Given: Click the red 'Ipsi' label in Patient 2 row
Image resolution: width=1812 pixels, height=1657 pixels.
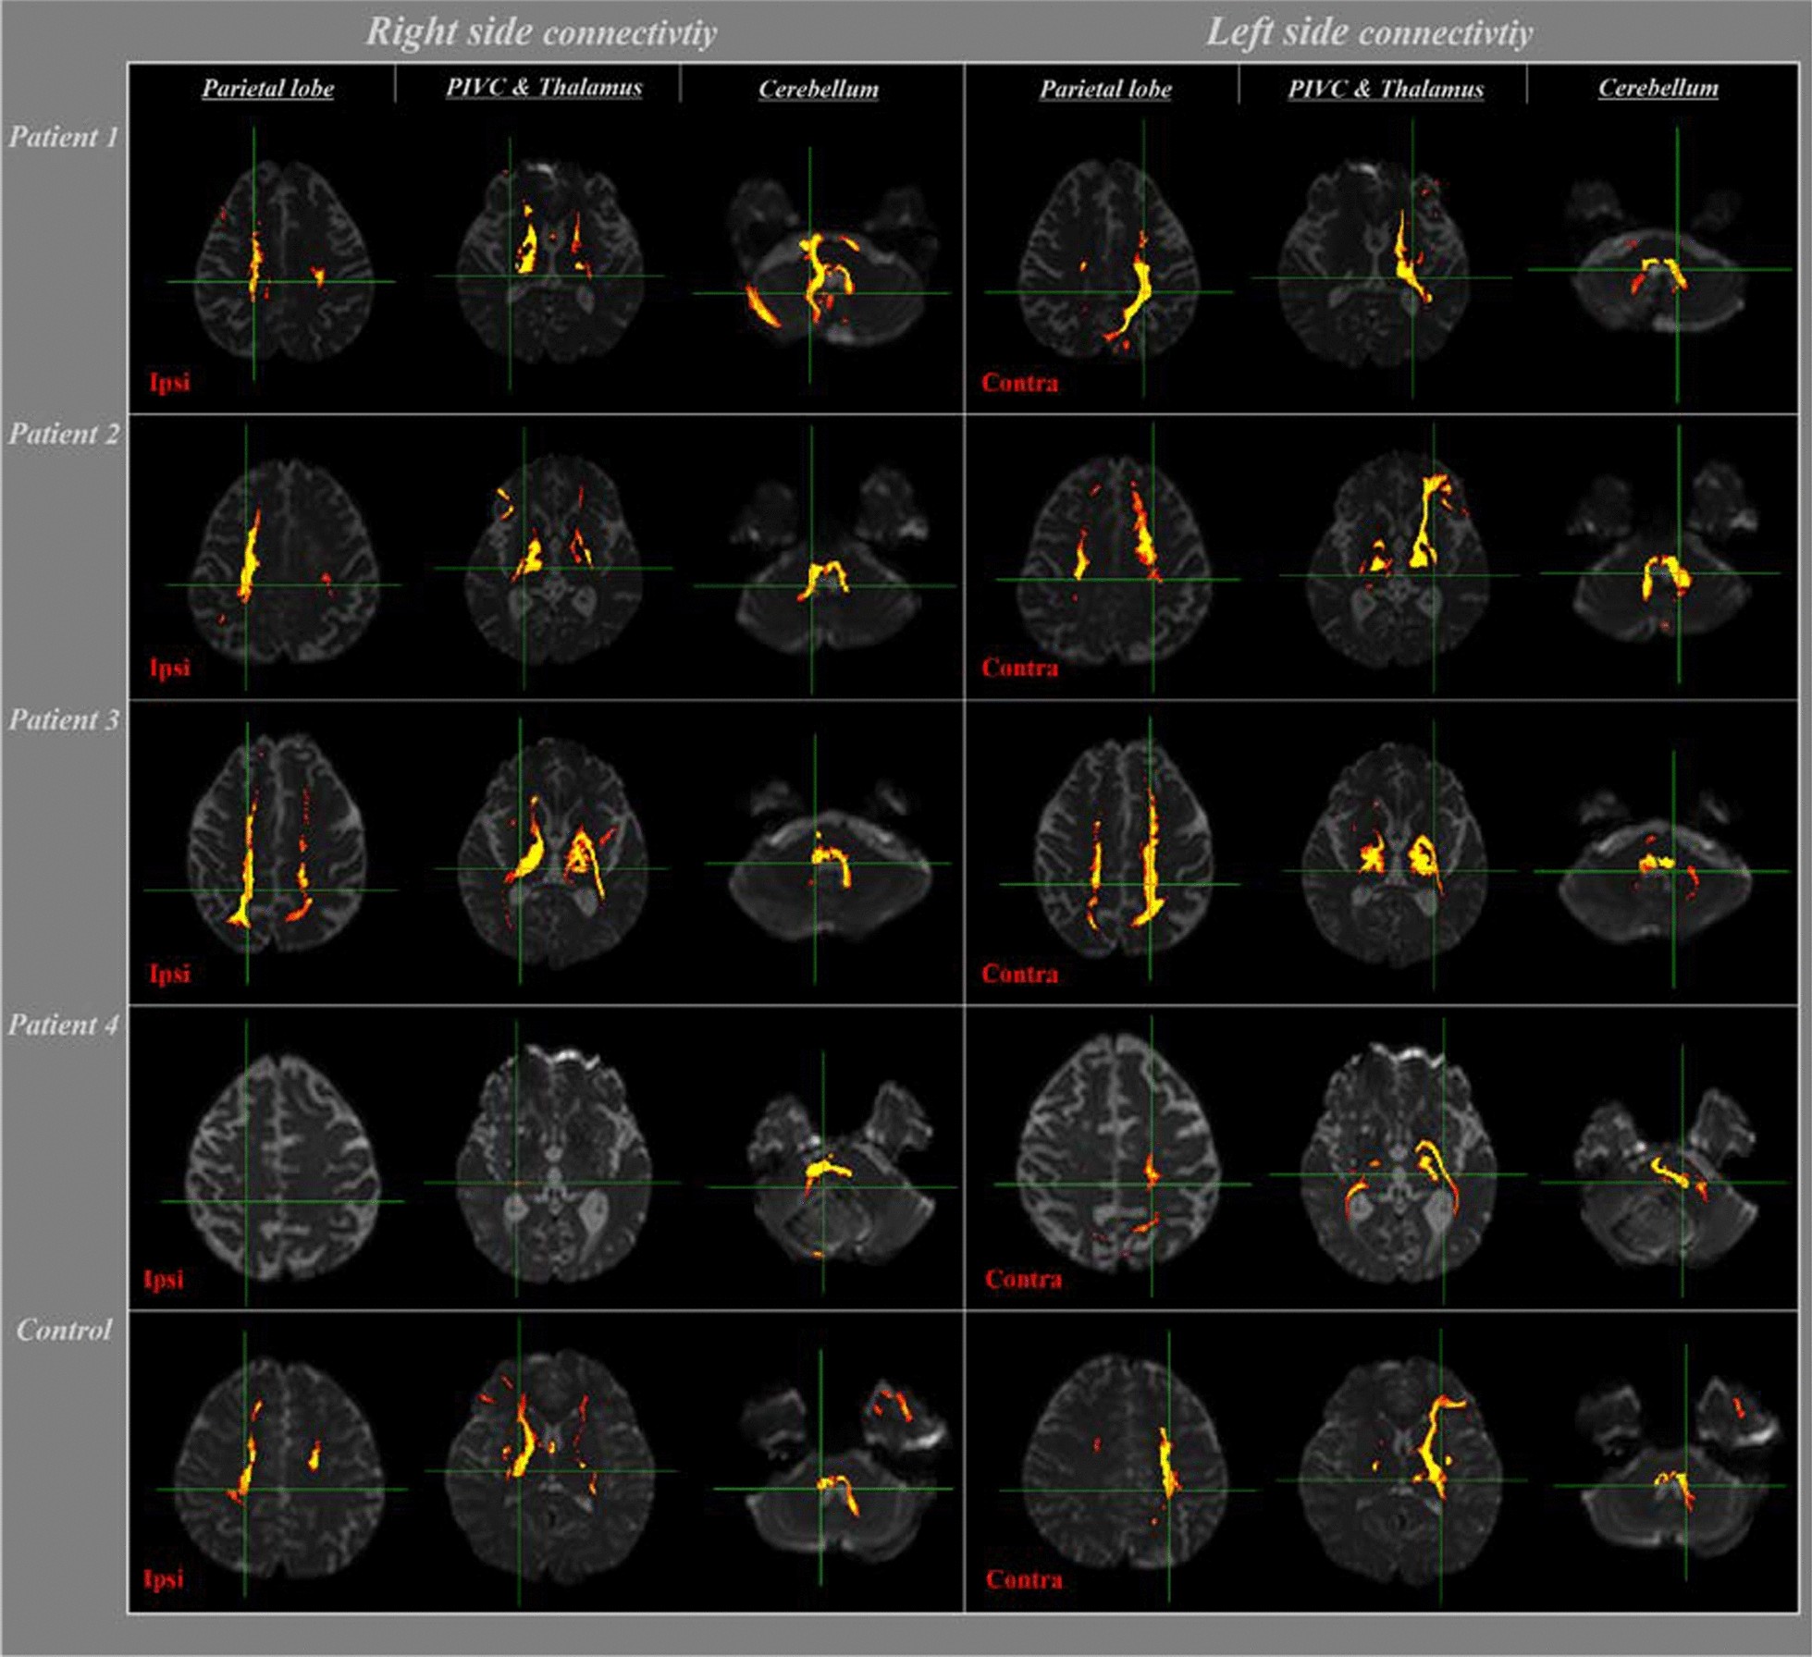Looking at the screenshot, I should point(170,667).
